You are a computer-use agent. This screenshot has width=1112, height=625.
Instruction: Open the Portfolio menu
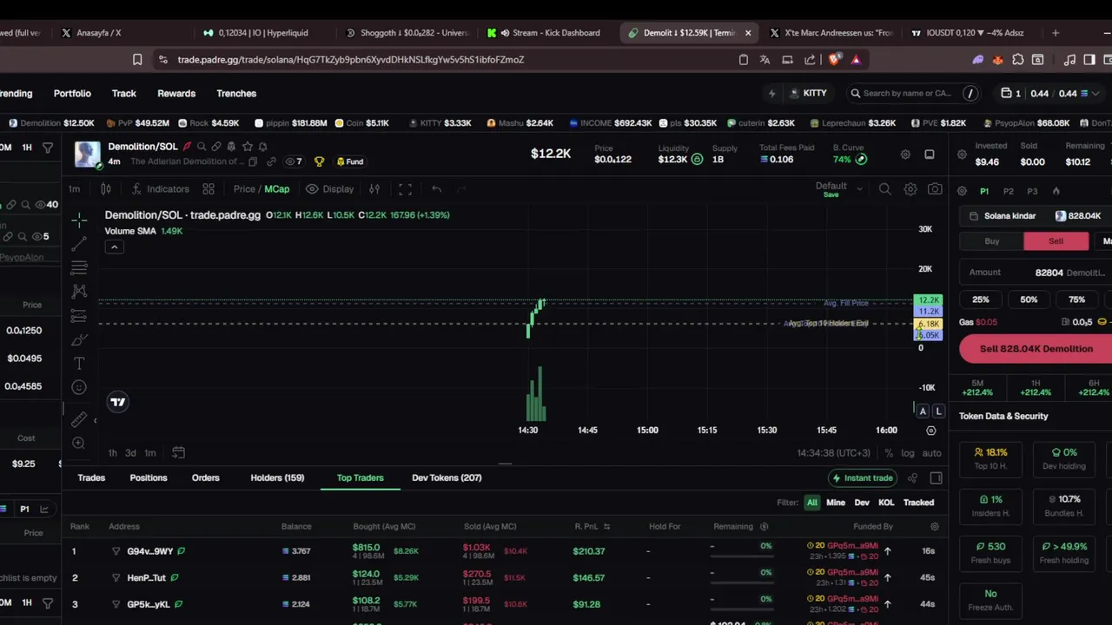click(72, 93)
